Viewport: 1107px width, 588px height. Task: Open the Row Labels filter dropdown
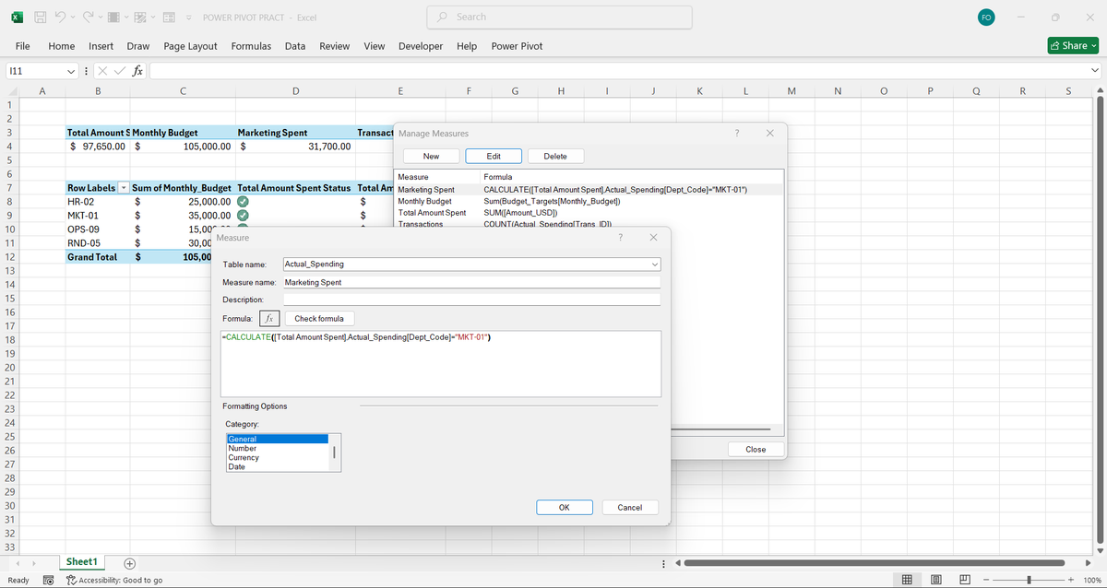[125, 188]
